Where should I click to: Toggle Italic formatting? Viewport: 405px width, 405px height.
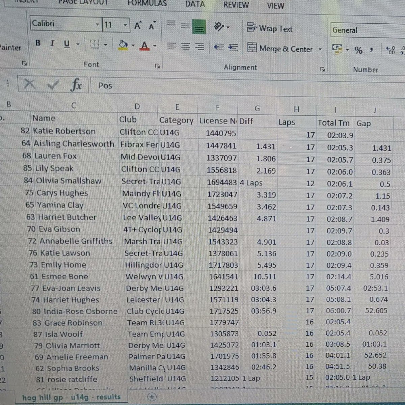[x=52, y=44]
